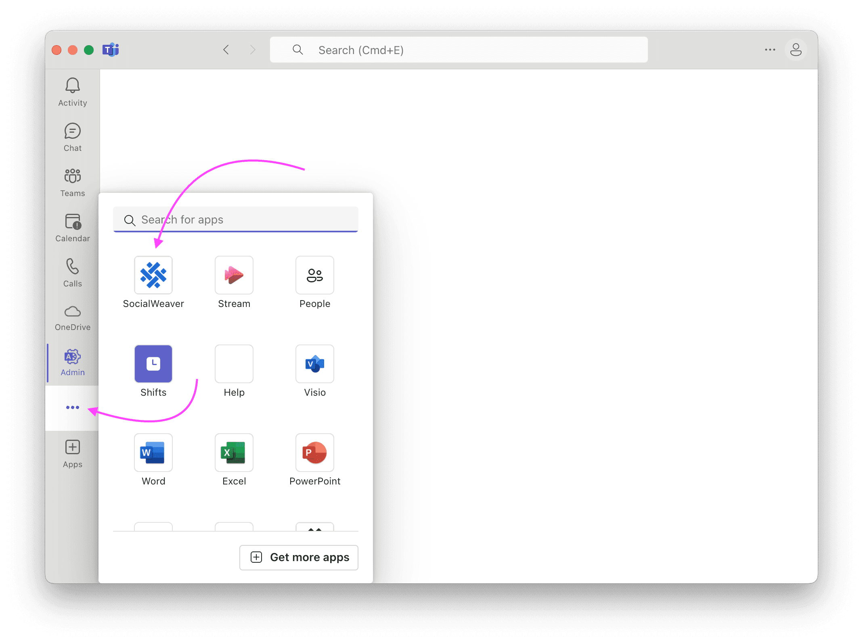The width and height of the screenshot is (863, 643).
Task: Open the Visio app
Action: tap(315, 371)
